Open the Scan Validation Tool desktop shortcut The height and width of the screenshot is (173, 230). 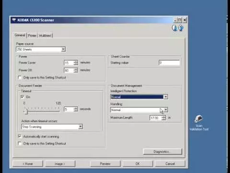click(199, 123)
